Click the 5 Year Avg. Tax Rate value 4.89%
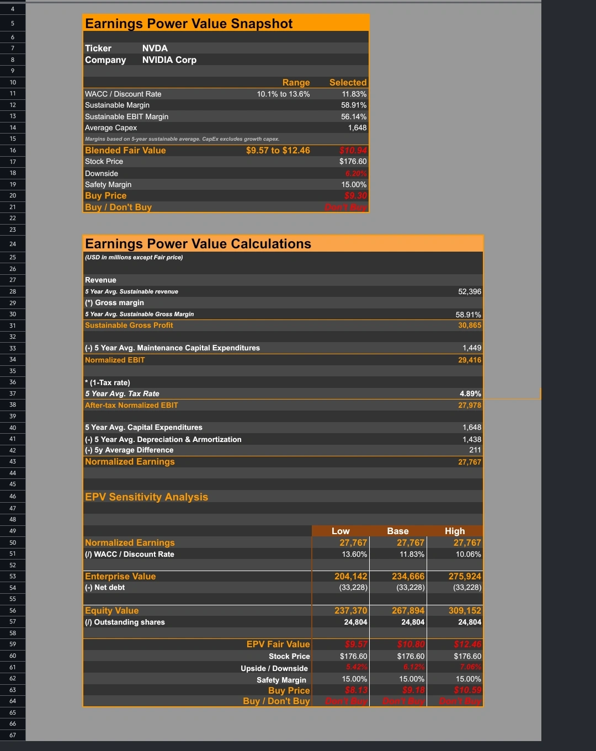Viewport: 596px width, 751px height. click(470, 394)
